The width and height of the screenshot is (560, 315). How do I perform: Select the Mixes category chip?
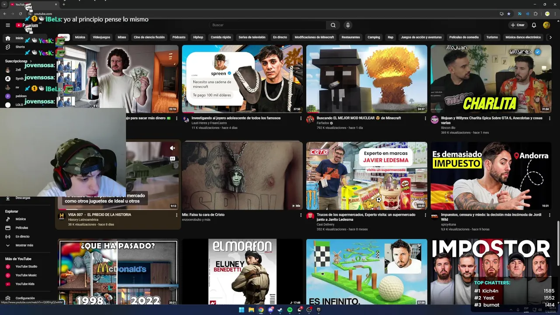(x=122, y=37)
